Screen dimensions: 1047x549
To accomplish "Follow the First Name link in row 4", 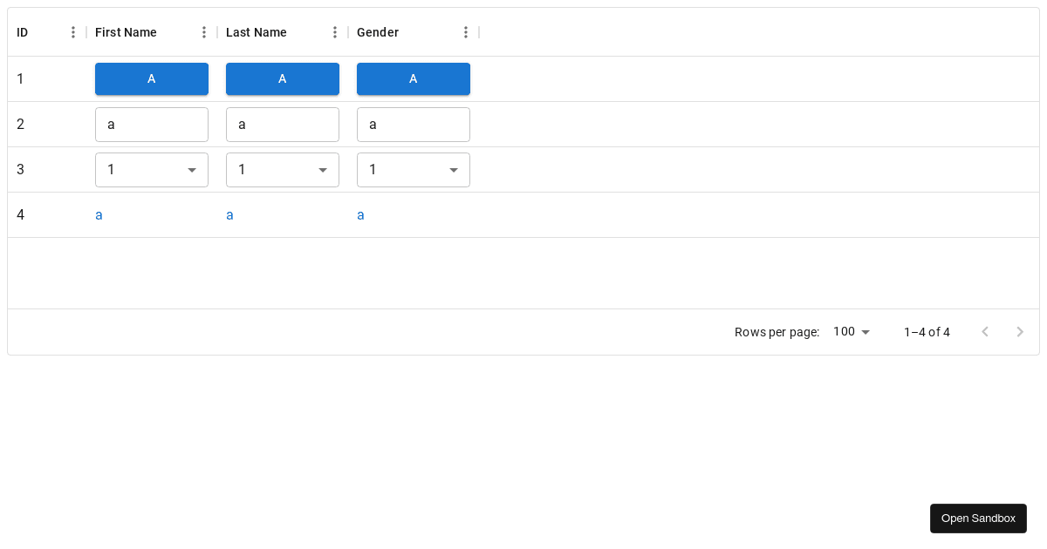I will click(x=99, y=215).
